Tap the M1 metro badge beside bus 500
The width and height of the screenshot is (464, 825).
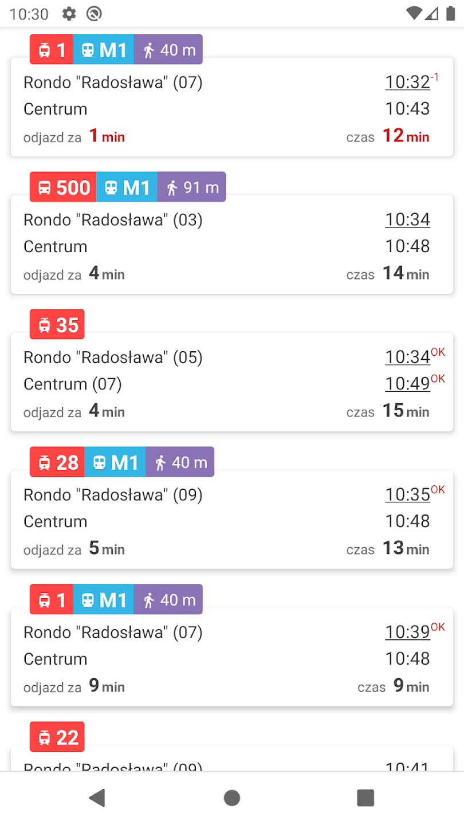127,187
